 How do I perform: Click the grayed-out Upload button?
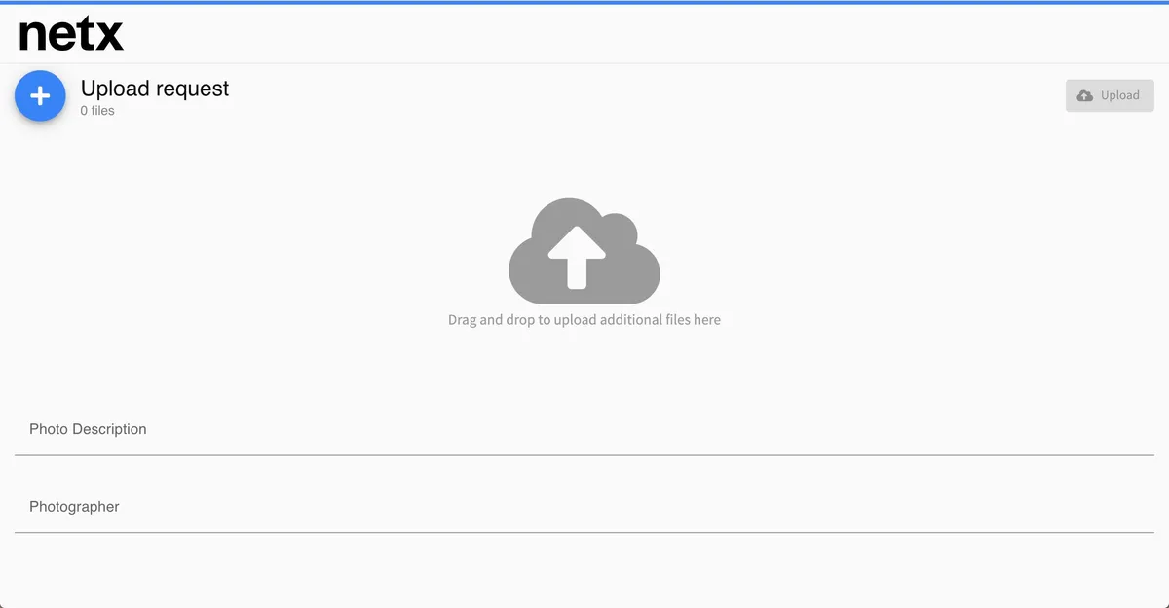pos(1110,95)
